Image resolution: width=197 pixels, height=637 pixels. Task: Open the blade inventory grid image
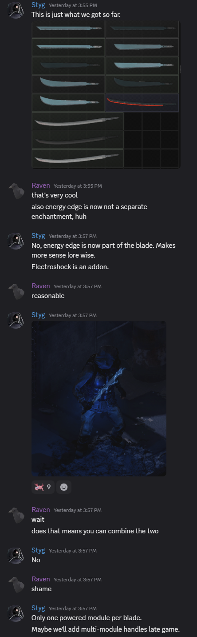(106, 95)
